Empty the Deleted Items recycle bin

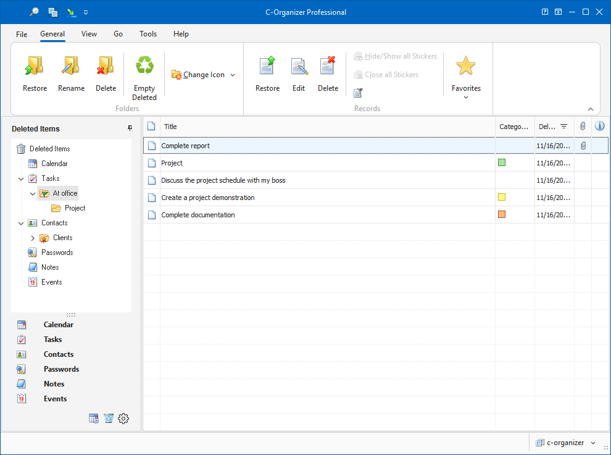[144, 78]
